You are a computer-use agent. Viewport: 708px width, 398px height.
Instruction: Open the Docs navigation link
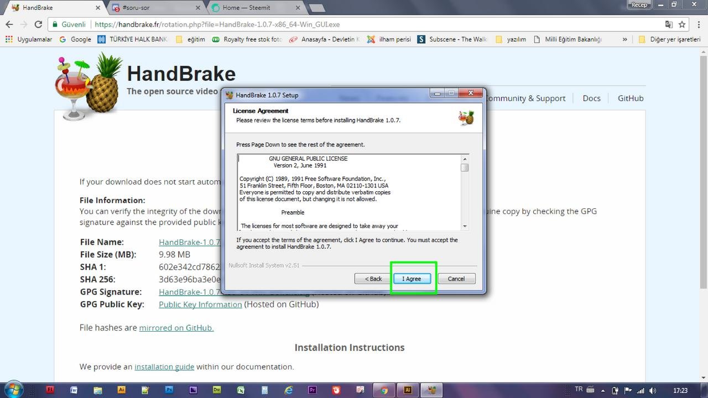pos(591,98)
